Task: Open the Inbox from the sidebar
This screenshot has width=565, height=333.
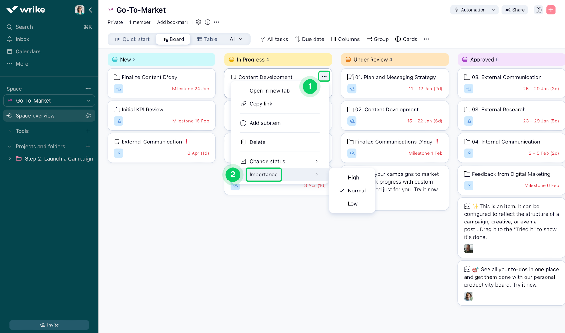Action: tap(22, 39)
